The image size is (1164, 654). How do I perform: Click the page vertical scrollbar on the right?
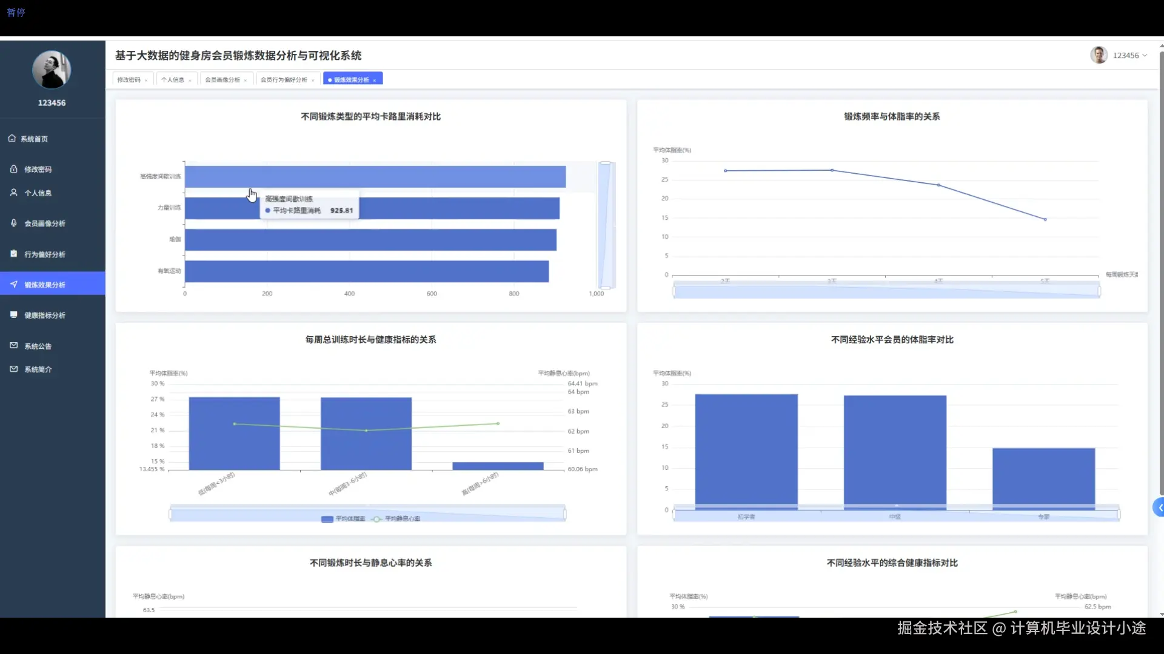1161,272
